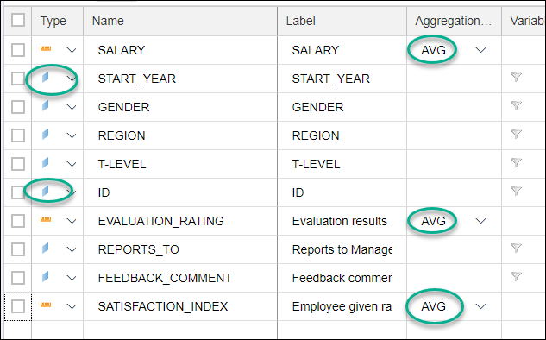Click the Name column header

[180, 21]
